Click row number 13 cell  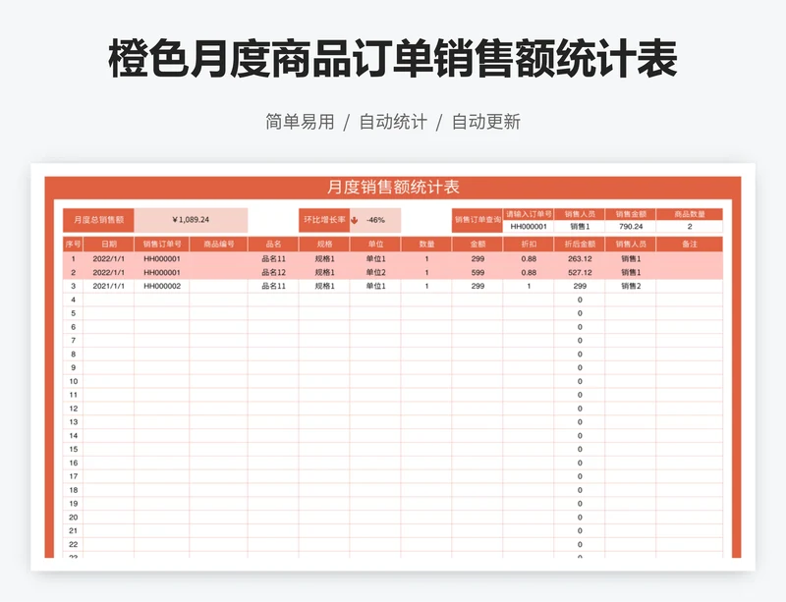coord(73,422)
